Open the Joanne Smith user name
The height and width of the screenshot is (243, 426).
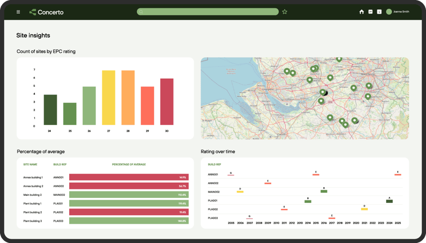[401, 12]
